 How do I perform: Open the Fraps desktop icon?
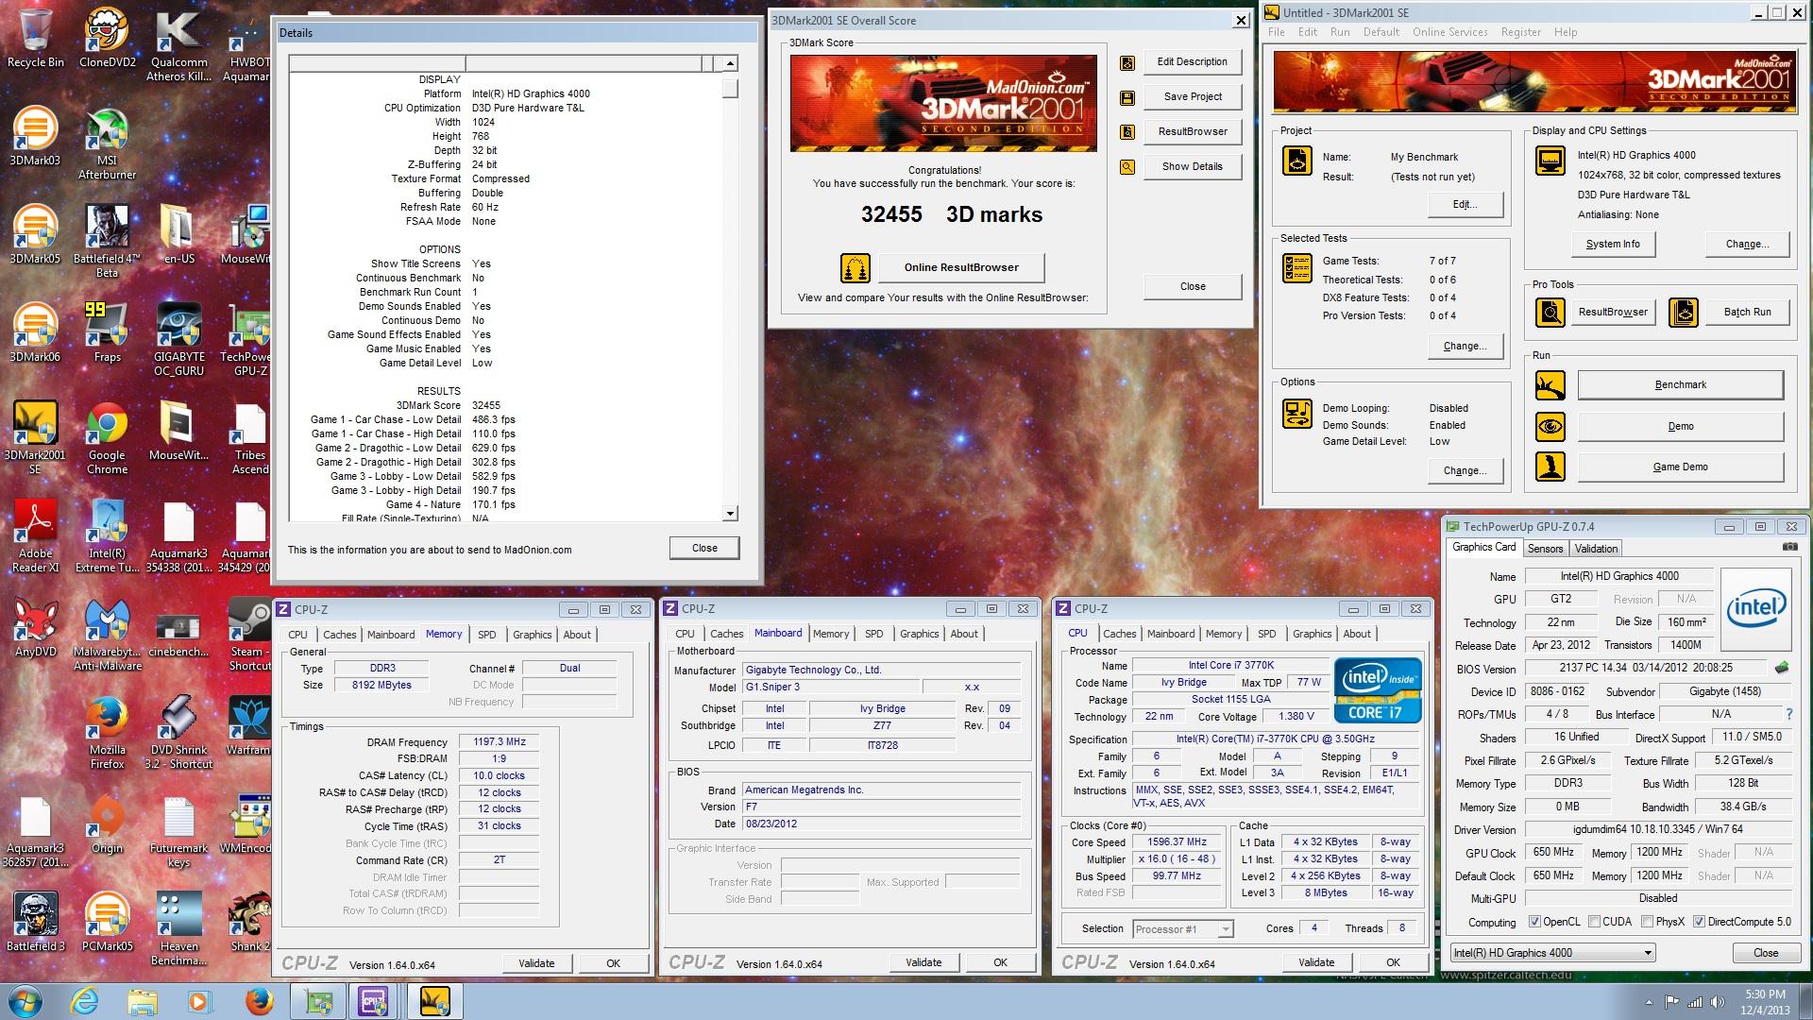click(107, 332)
